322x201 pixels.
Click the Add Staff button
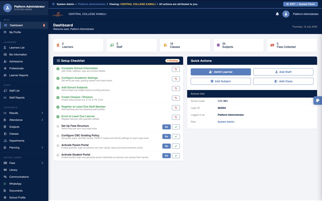click(283, 72)
